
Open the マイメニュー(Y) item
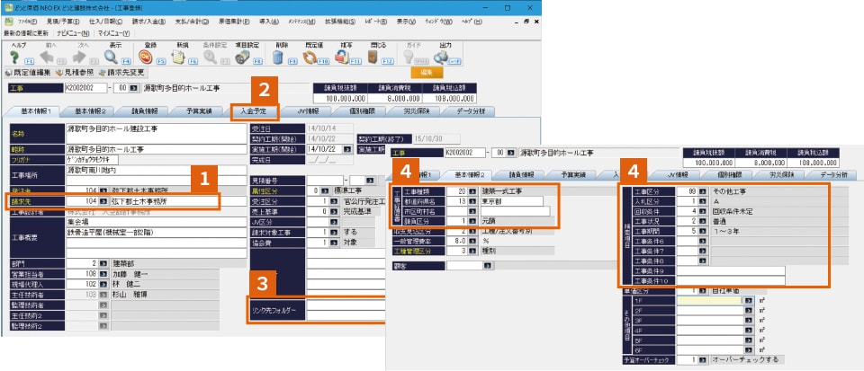[x=114, y=33]
